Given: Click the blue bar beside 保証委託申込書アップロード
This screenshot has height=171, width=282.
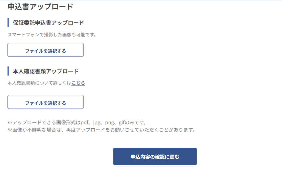Looking at the screenshot, I should 8,23.
